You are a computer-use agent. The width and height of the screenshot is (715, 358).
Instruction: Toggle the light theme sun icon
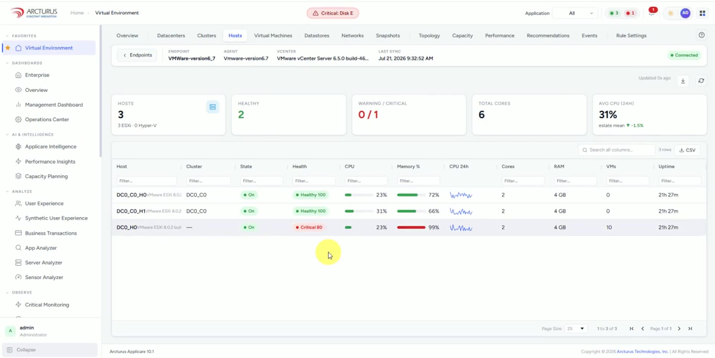671,13
